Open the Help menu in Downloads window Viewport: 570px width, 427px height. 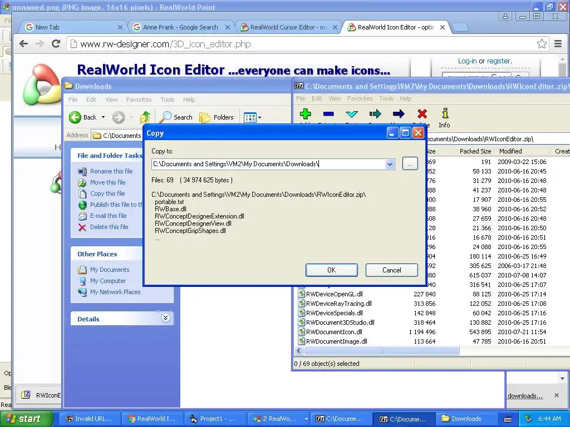coord(189,100)
